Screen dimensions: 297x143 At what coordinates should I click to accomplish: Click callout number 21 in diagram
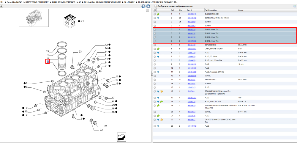[106, 126]
